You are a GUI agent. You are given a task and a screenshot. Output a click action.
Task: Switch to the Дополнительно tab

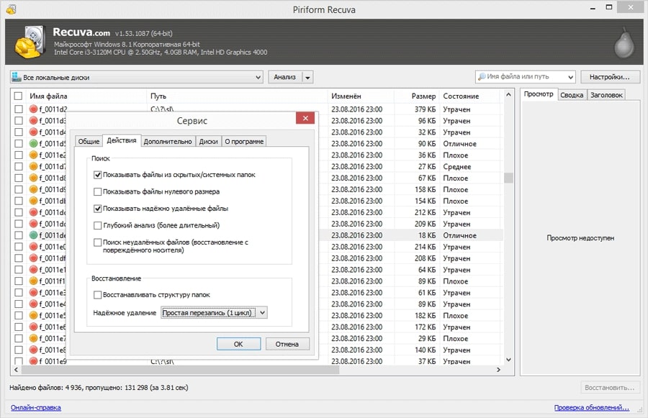(x=168, y=142)
